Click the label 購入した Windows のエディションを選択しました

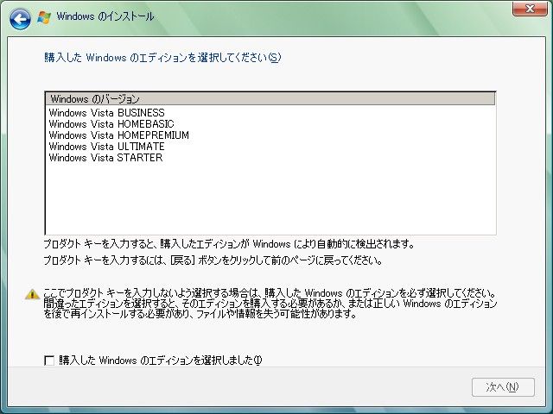coord(160,360)
